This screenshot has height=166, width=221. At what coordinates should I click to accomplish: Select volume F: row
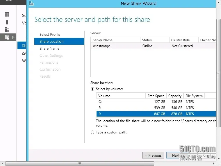point(156,114)
